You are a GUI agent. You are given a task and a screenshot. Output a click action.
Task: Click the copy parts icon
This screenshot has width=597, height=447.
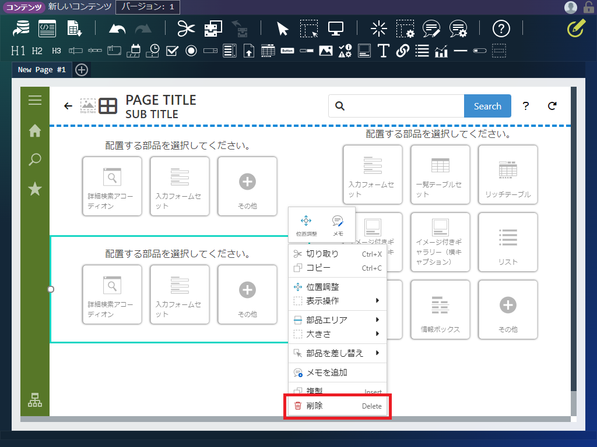[213, 29]
